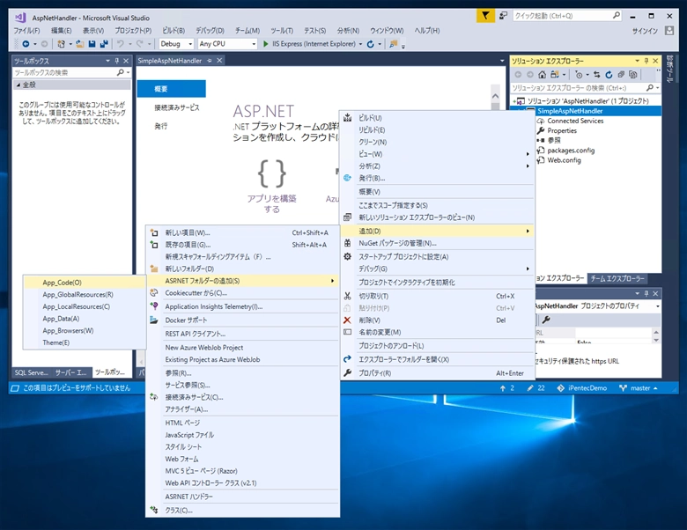Click the properties wrench icon in Properties panel
The height and width of the screenshot is (530, 687).
coord(546,320)
